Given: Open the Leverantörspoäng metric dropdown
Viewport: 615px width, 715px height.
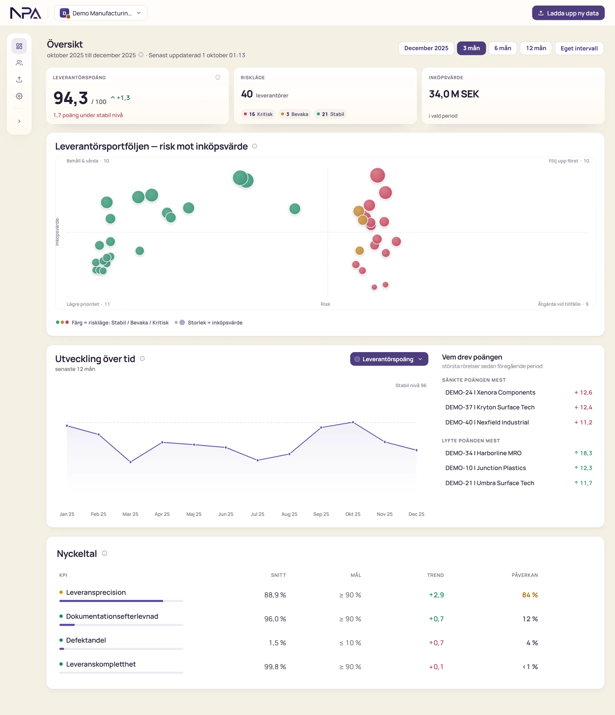Looking at the screenshot, I should click(x=389, y=359).
